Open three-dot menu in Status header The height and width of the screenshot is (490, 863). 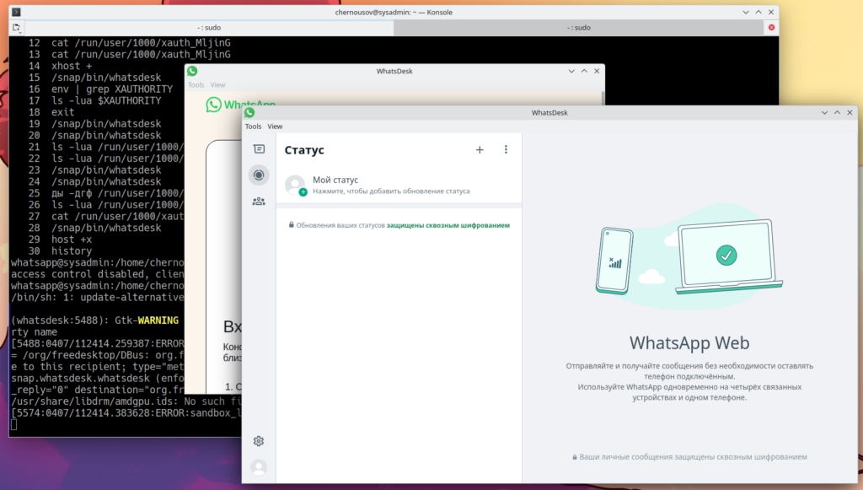click(x=506, y=150)
